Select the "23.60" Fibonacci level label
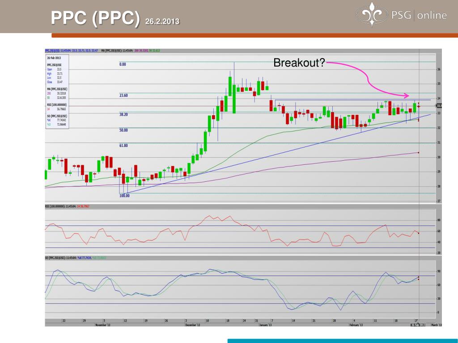Viewport: 458px width, 343px height. click(x=123, y=96)
